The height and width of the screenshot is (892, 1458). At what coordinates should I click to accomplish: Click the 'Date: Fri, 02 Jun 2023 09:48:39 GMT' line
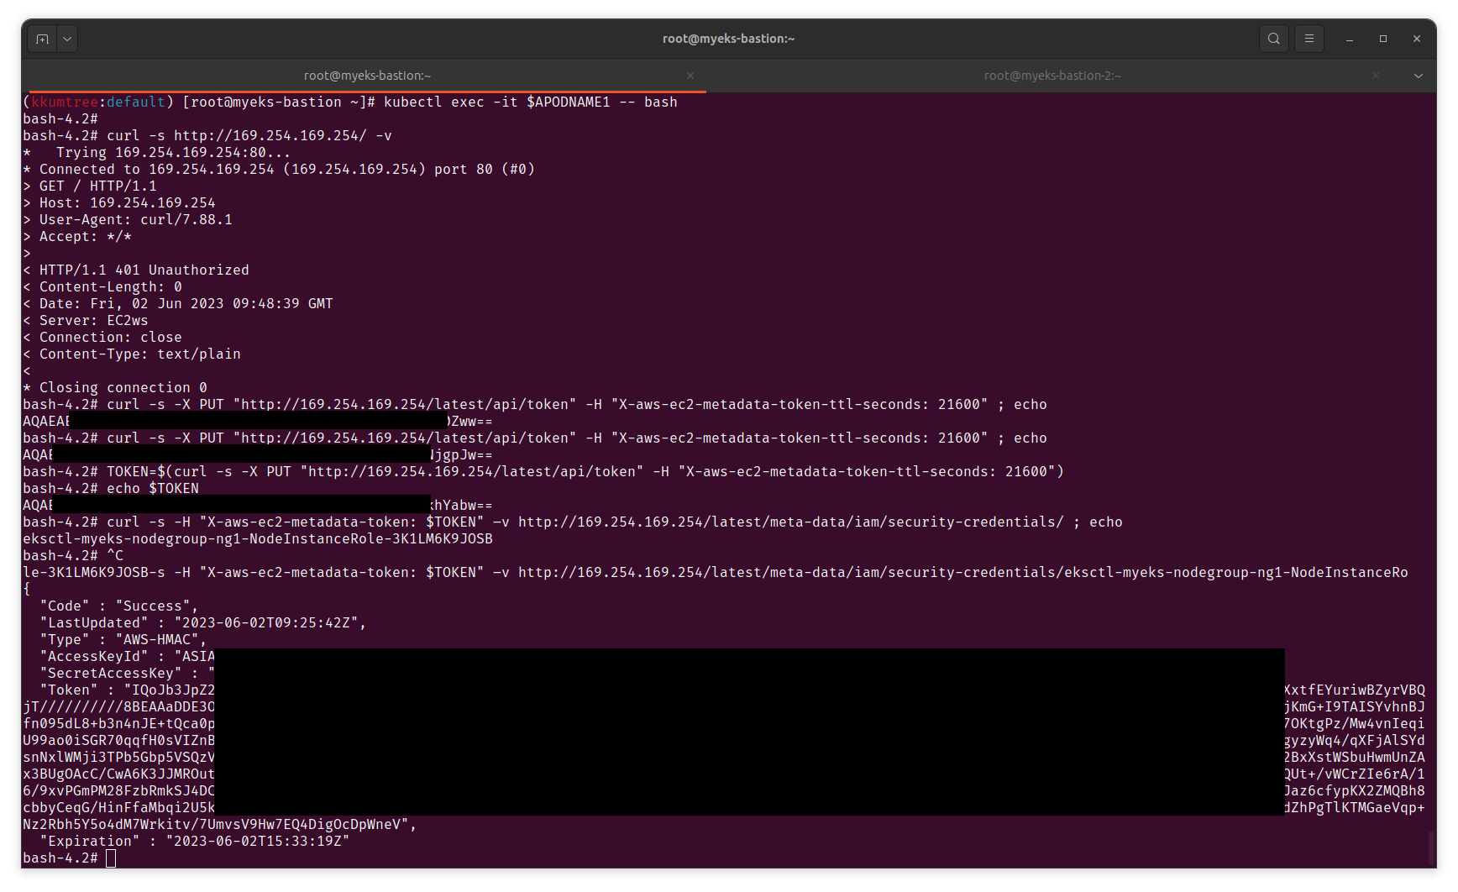pyautogui.click(x=178, y=303)
